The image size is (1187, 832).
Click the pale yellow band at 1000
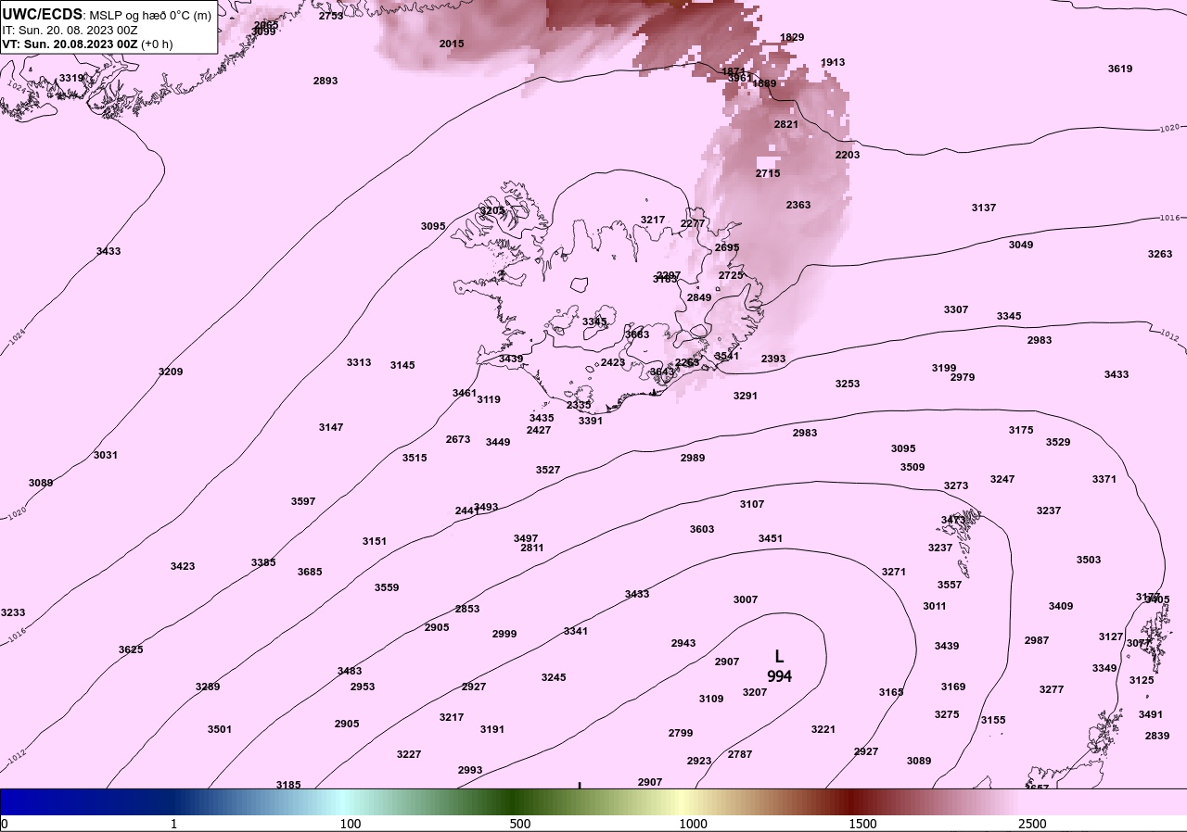[x=684, y=801]
